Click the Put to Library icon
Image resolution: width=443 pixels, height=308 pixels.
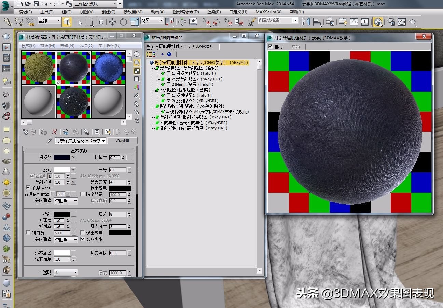coord(86,132)
